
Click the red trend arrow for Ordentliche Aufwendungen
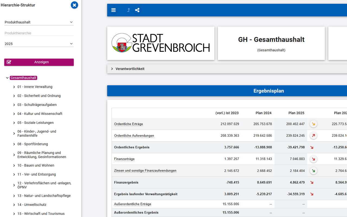[313, 136]
